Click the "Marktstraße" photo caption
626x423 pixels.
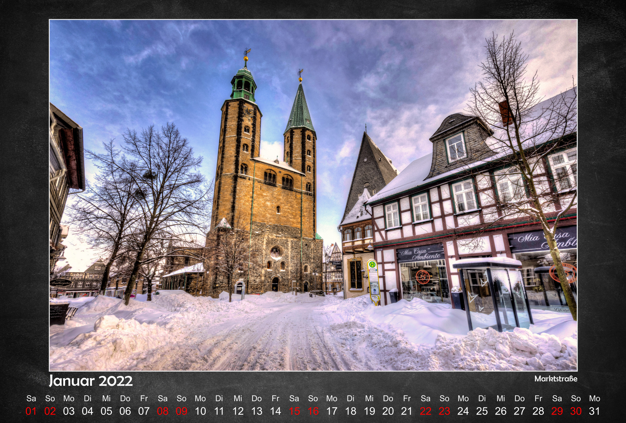[x=556, y=379]
